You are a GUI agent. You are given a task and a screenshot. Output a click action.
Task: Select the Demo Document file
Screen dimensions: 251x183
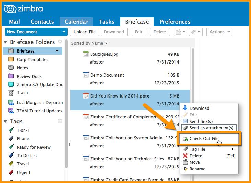130,79
